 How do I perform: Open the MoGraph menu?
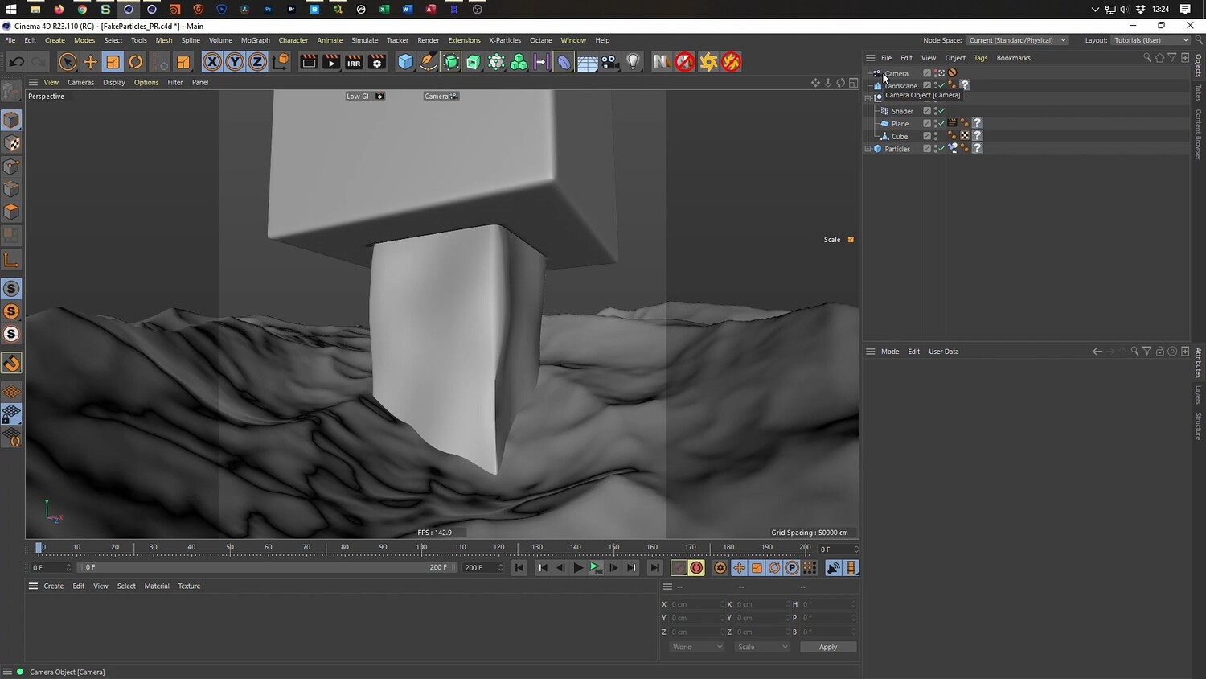tap(255, 40)
